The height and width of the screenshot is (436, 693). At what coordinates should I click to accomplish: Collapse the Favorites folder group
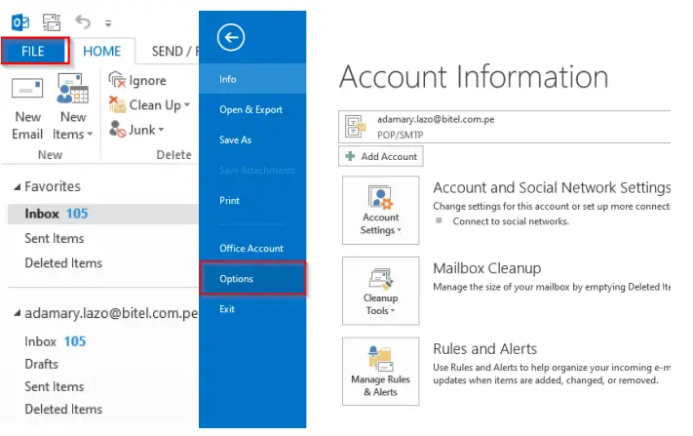click(x=18, y=186)
